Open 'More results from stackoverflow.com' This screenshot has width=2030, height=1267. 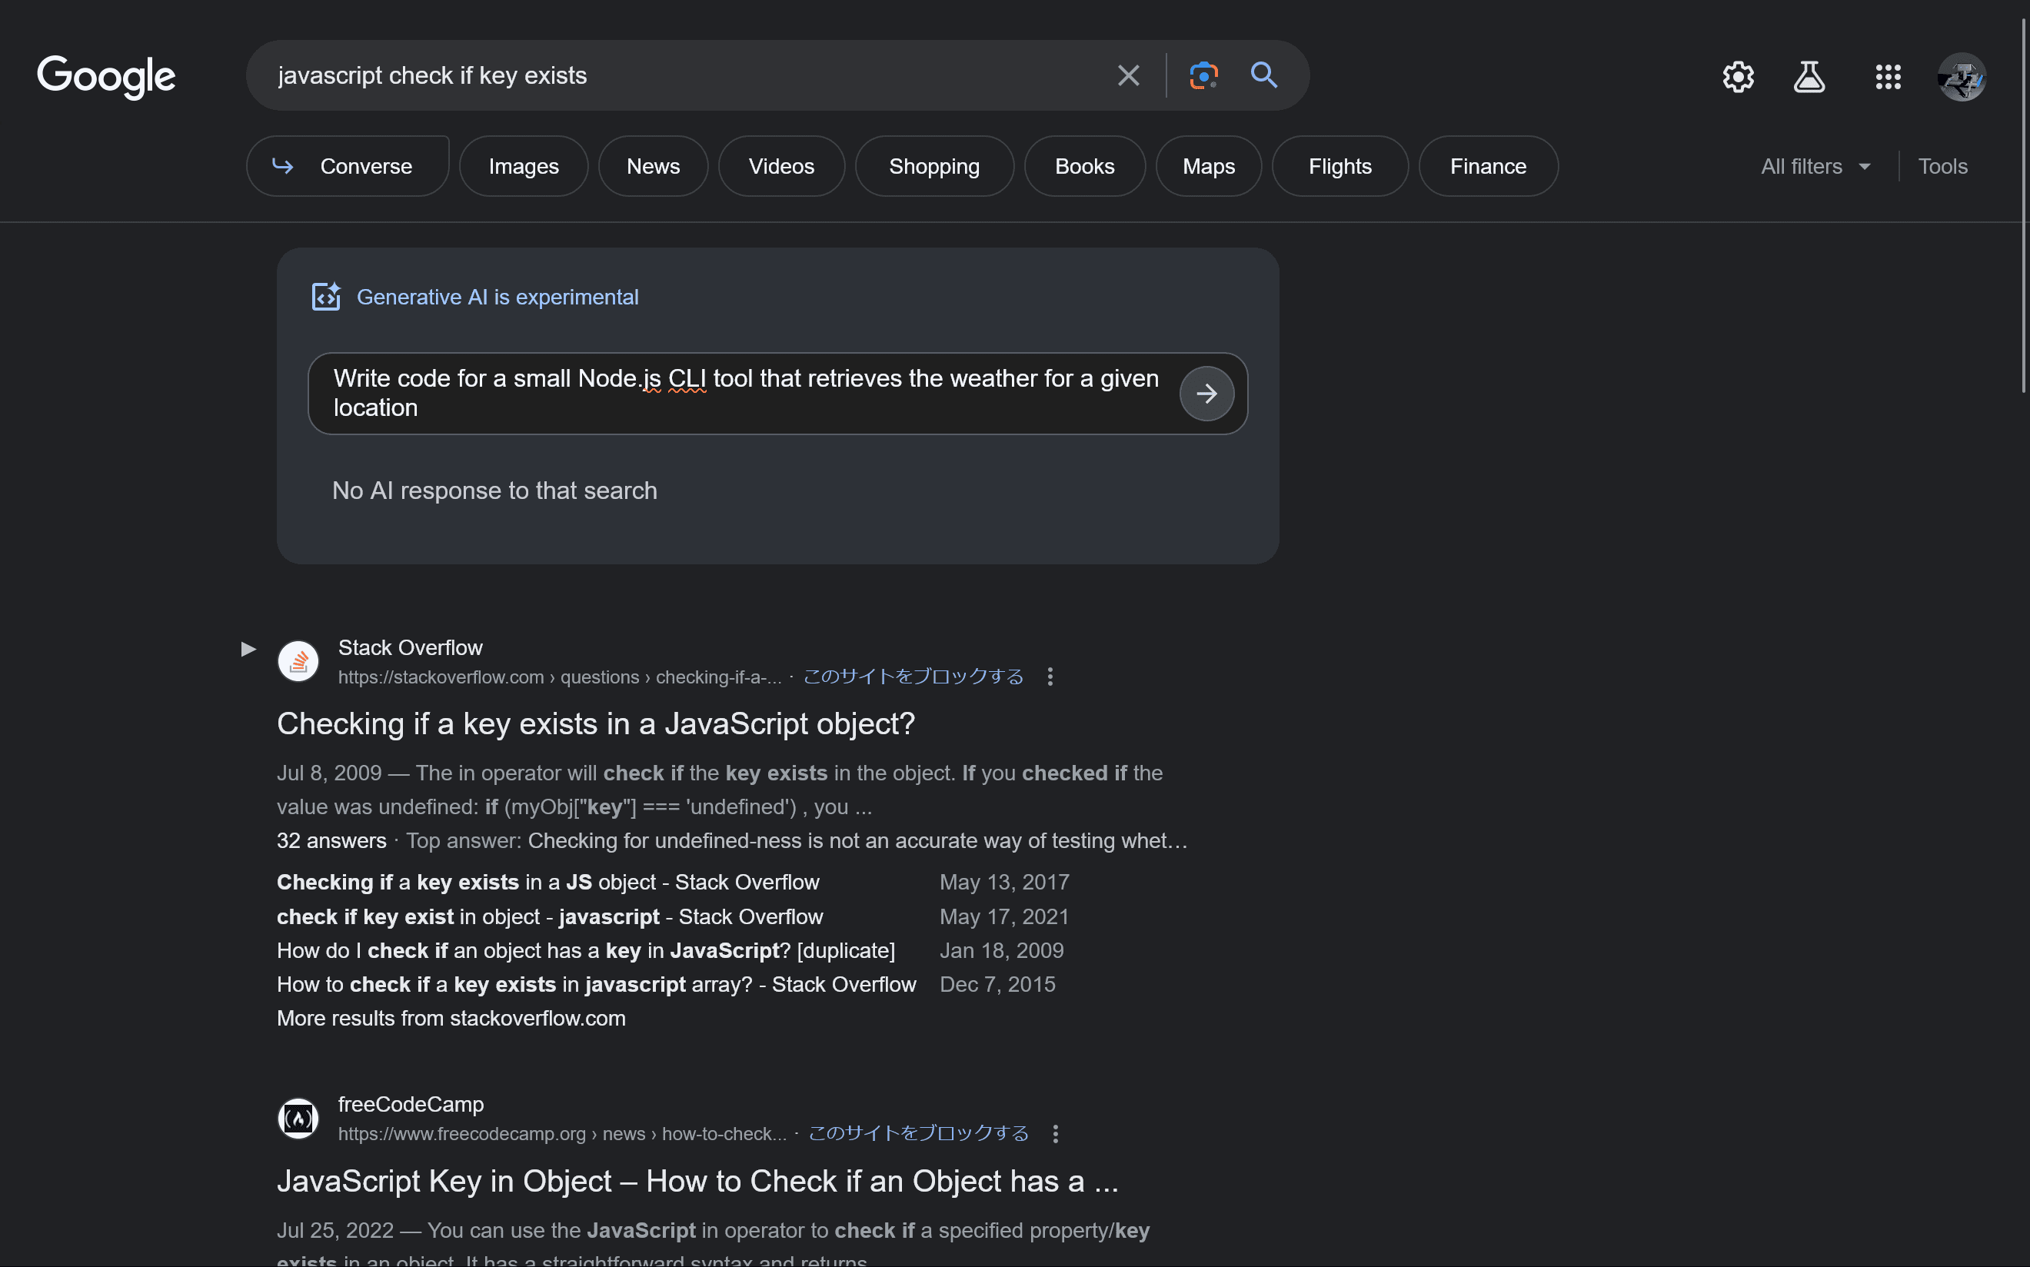451,1019
